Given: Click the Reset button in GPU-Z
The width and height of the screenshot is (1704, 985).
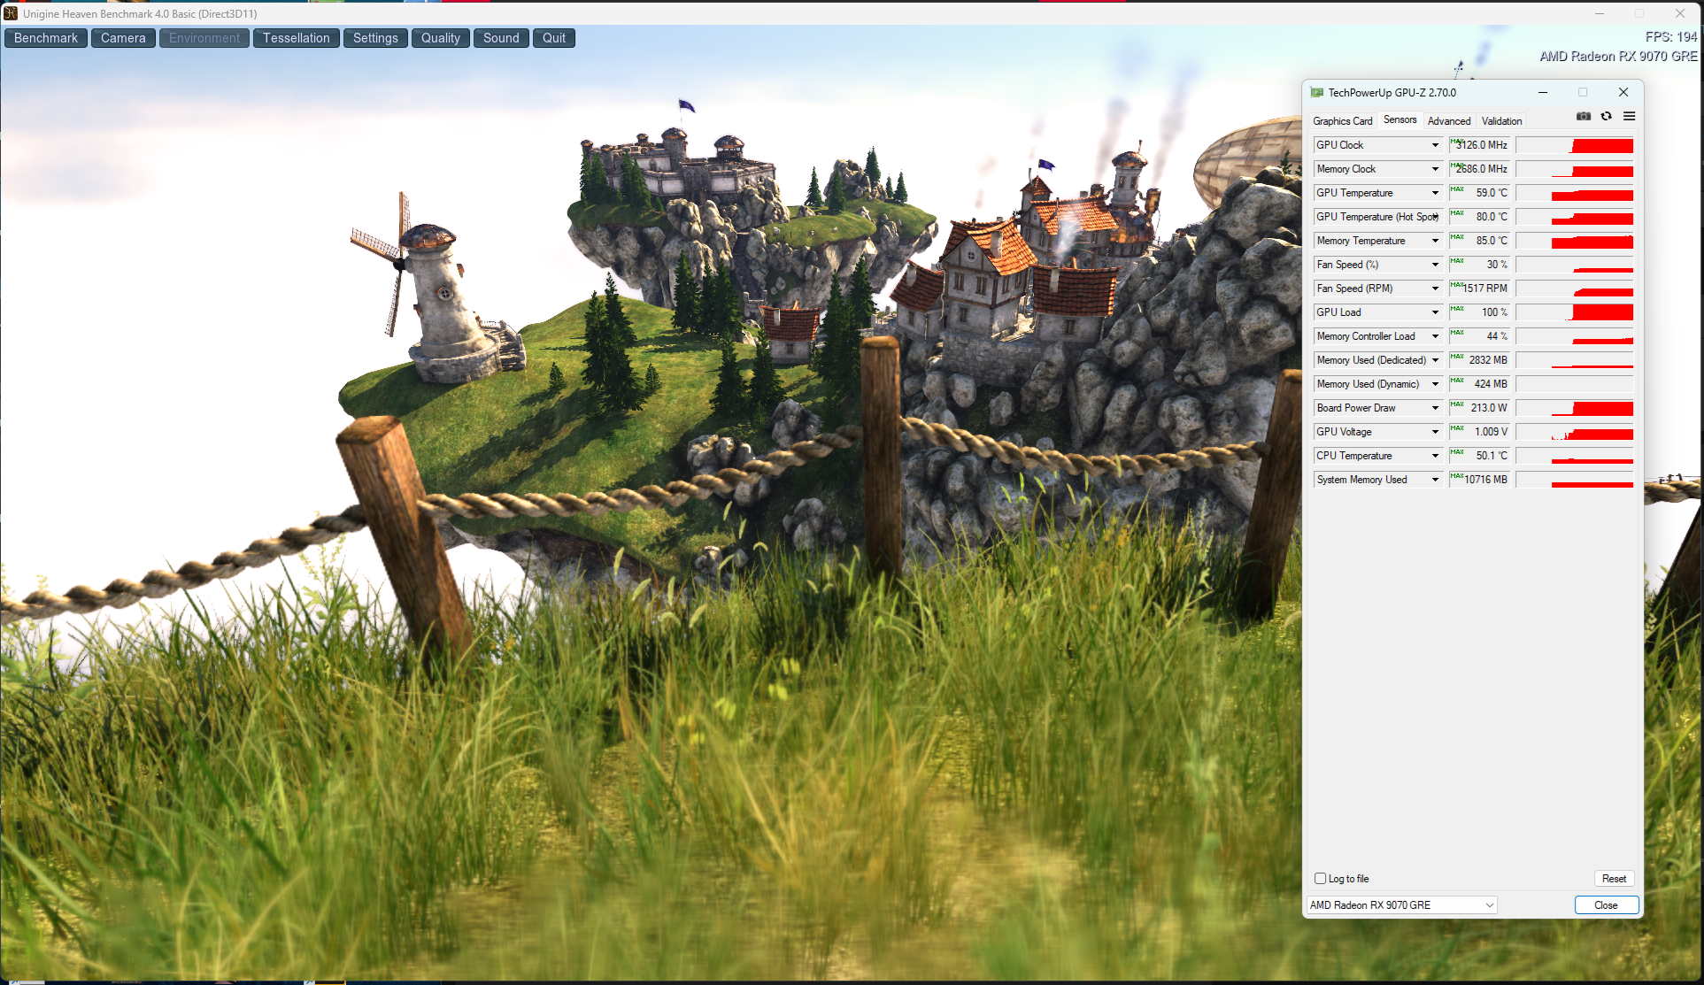Looking at the screenshot, I should pos(1614,879).
